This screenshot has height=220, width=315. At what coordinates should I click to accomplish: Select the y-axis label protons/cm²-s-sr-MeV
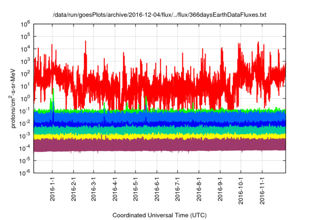pyautogui.click(x=13, y=98)
